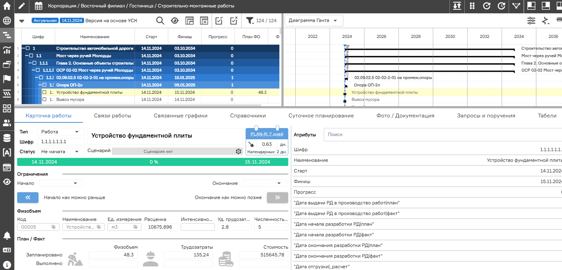
Task: Click the Актуальная version badge
Action: point(45,20)
